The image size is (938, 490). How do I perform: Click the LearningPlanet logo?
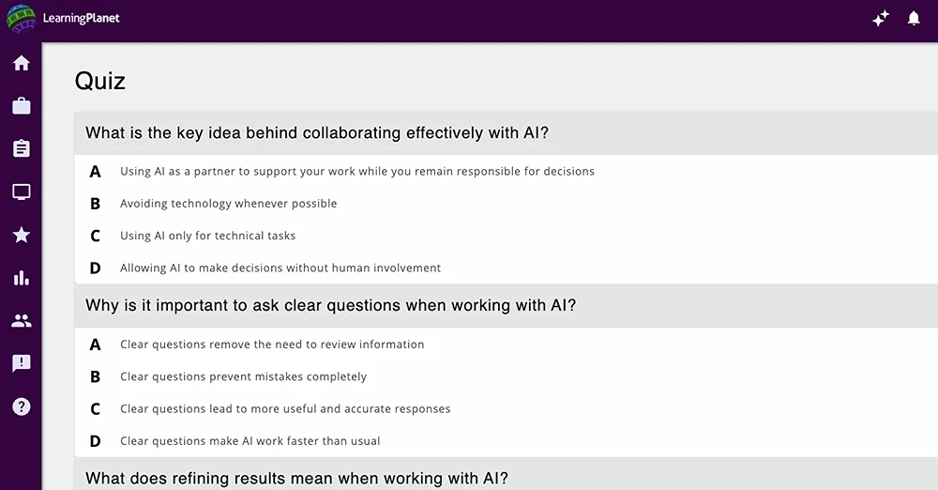[x=64, y=19]
